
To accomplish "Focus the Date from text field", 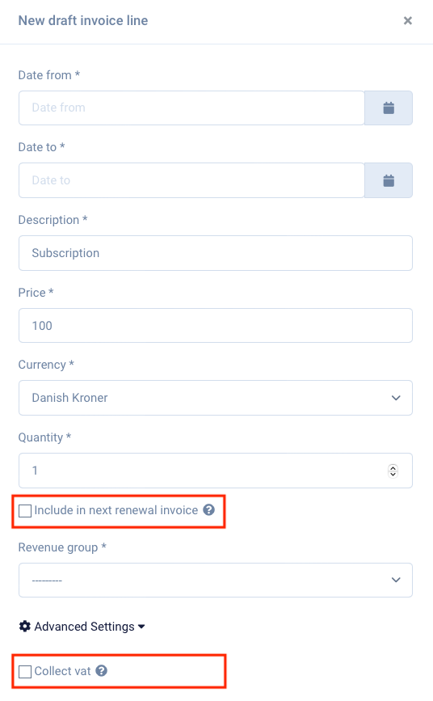I will (x=191, y=108).
